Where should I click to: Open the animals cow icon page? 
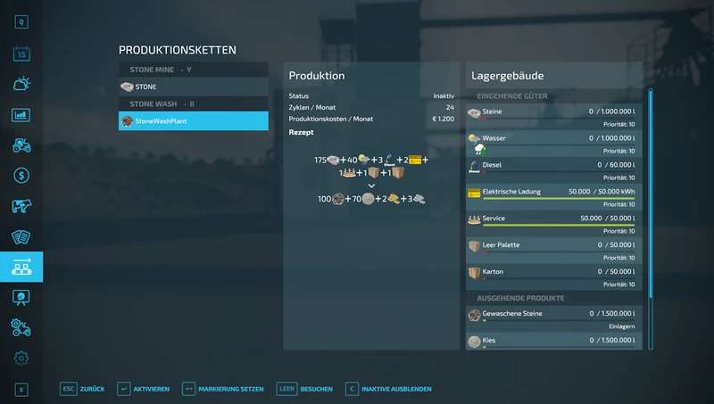(21, 206)
